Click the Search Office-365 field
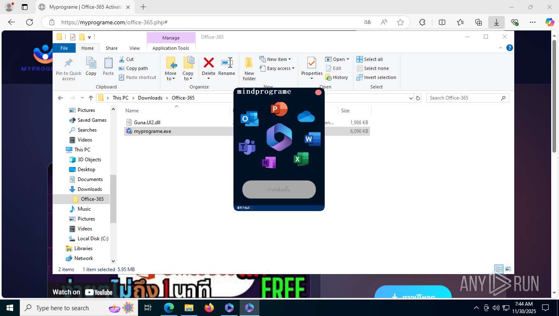 point(467,98)
